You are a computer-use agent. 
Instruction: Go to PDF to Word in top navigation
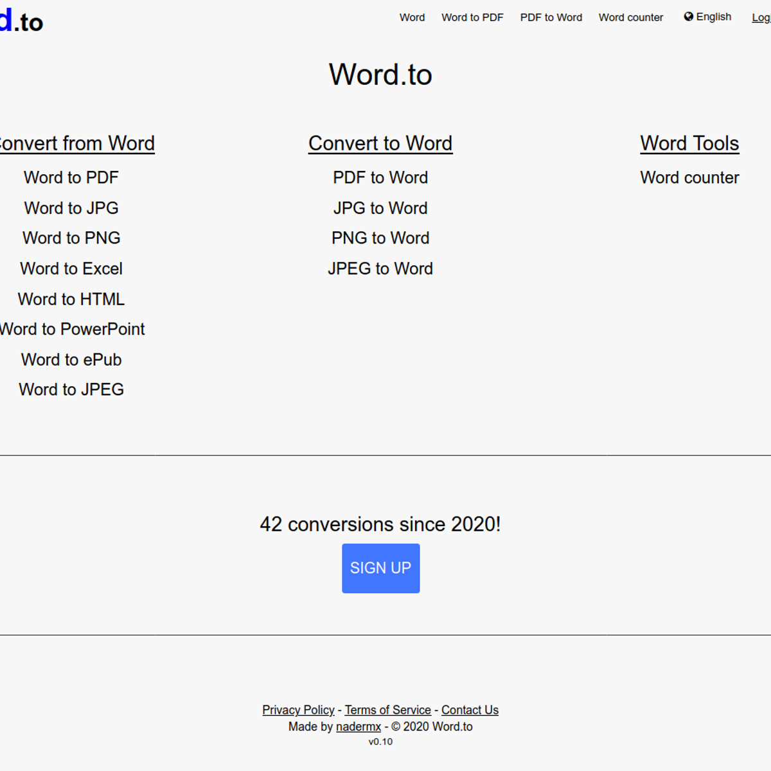[551, 17]
